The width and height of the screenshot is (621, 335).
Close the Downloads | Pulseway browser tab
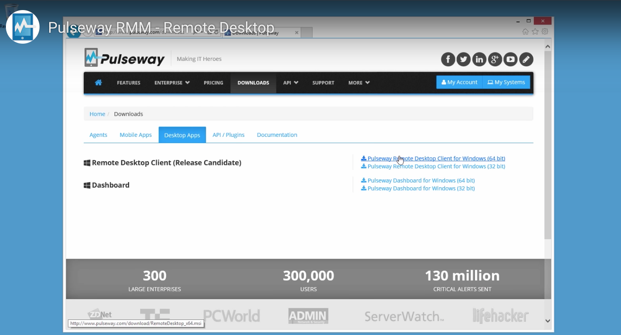tap(297, 33)
